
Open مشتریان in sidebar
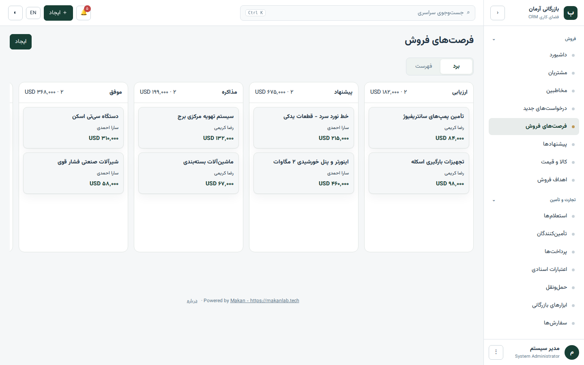click(534, 73)
